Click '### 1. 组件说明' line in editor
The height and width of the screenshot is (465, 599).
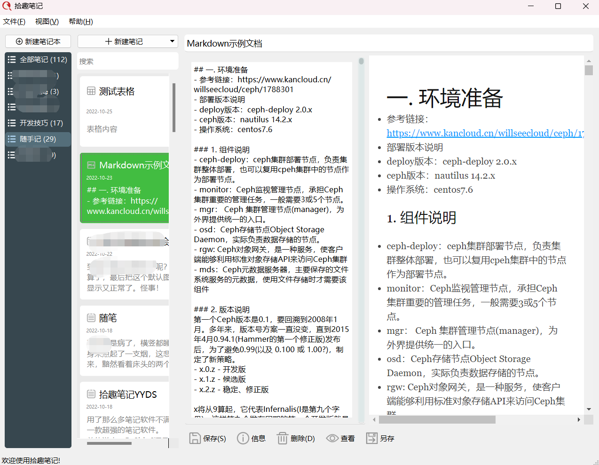pos(221,150)
